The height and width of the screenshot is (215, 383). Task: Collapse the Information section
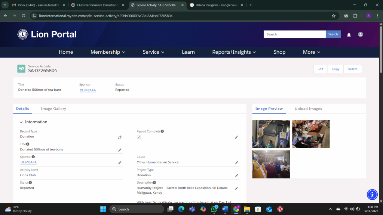click(21, 122)
